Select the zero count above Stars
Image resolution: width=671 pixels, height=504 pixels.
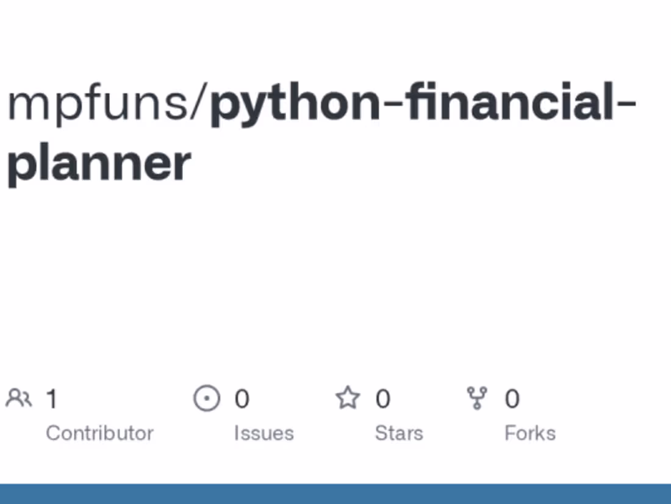tap(382, 399)
